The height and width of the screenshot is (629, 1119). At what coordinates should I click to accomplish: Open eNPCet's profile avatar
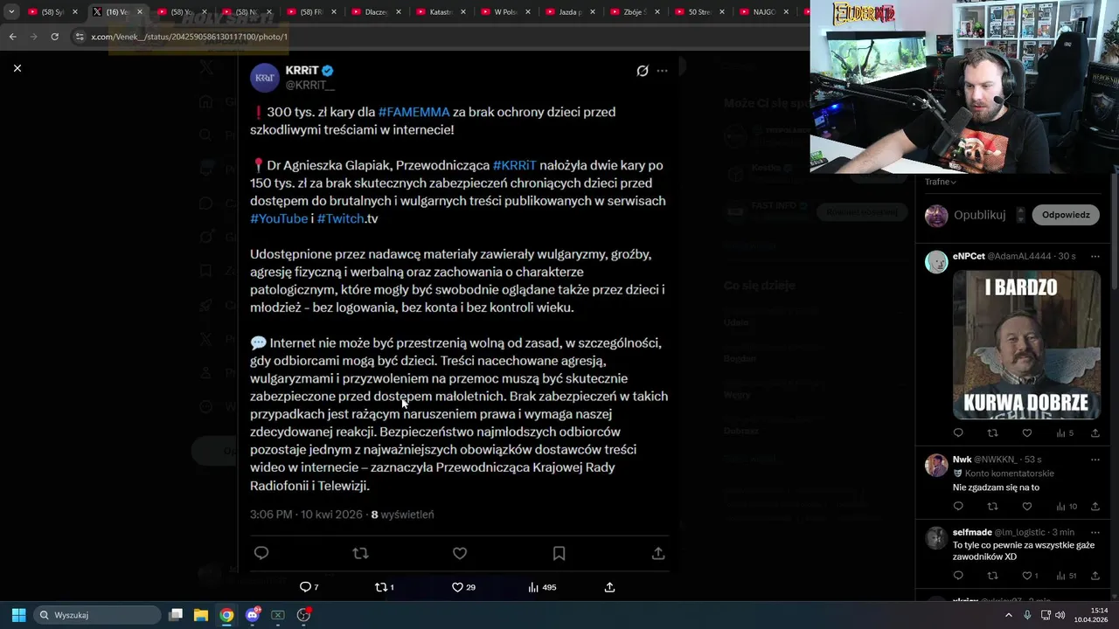(936, 262)
